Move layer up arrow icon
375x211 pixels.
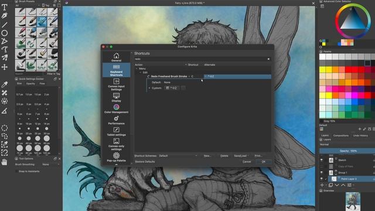pos(343,185)
